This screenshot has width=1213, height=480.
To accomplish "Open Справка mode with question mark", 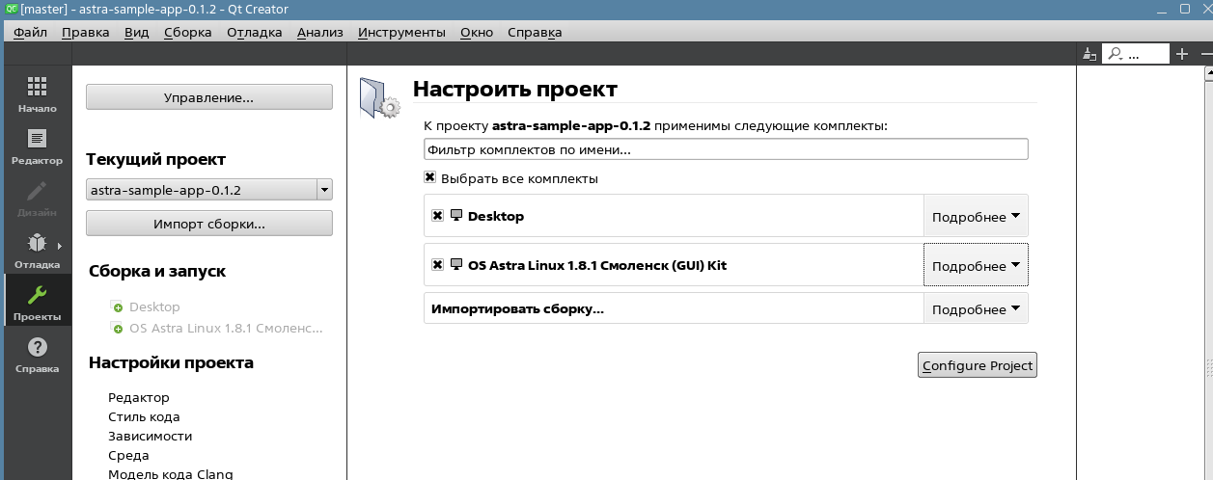I will point(37,353).
